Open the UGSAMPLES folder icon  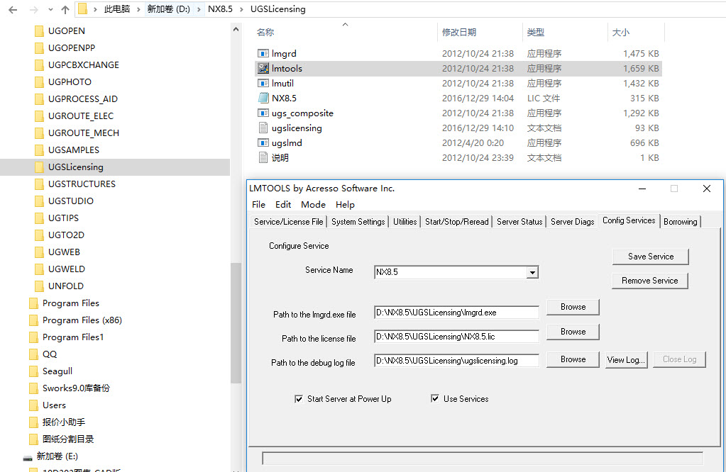39,150
